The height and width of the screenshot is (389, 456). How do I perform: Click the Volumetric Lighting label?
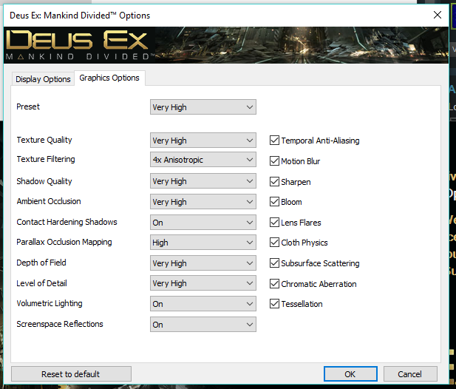point(50,303)
